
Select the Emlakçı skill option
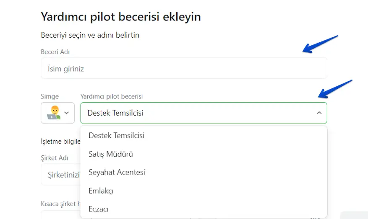click(x=101, y=191)
